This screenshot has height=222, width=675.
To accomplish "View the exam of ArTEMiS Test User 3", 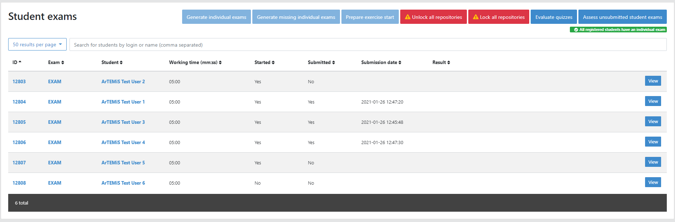I will (x=653, y=121).
